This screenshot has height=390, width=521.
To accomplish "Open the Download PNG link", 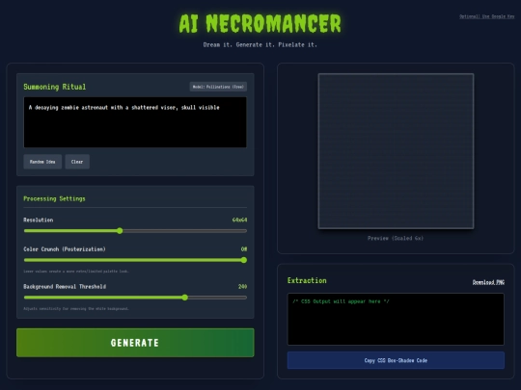I will [x=488, y=282].
